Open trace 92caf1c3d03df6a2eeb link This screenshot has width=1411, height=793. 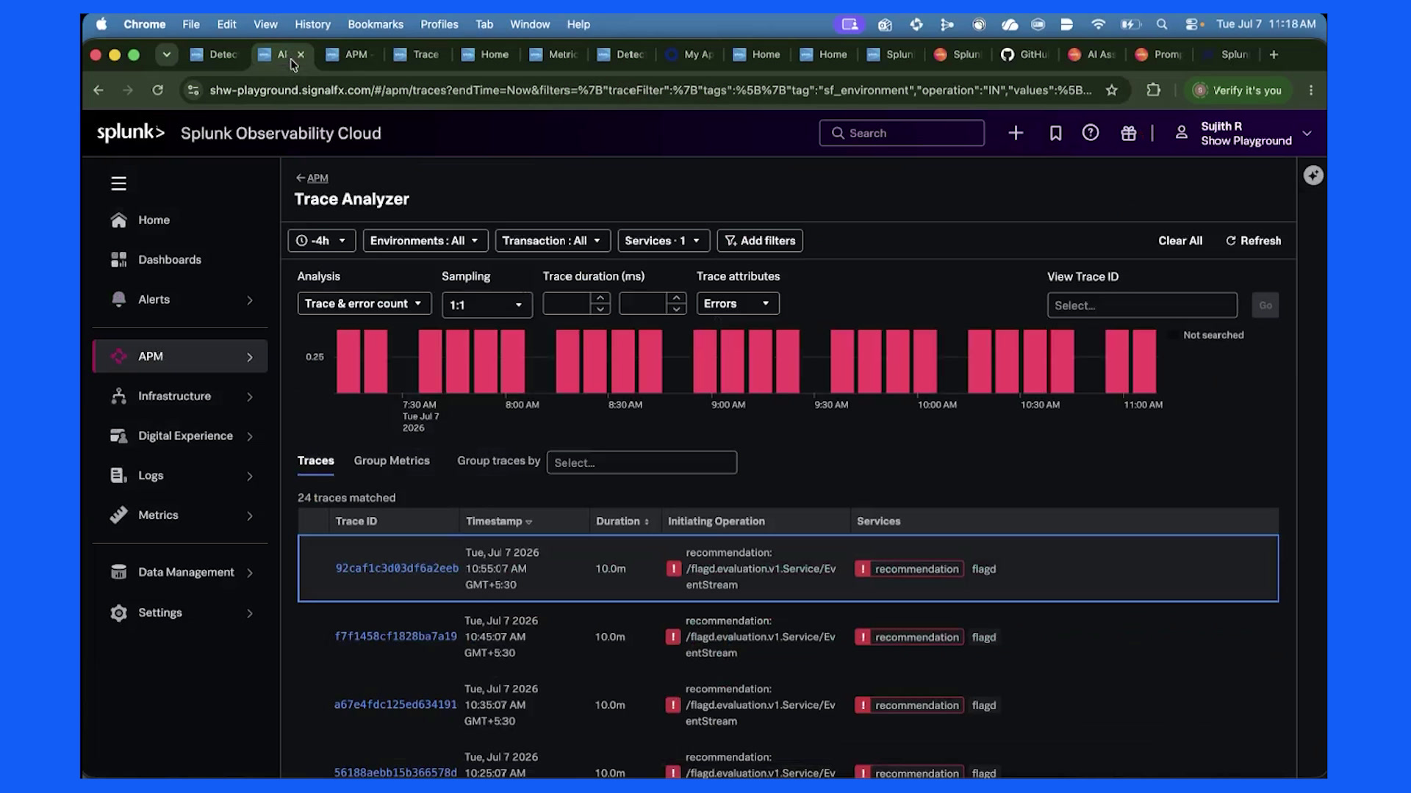[x=397, y=568]
